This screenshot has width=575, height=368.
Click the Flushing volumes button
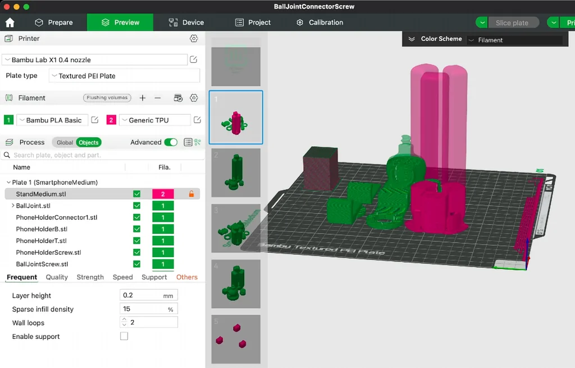point(107,97)
